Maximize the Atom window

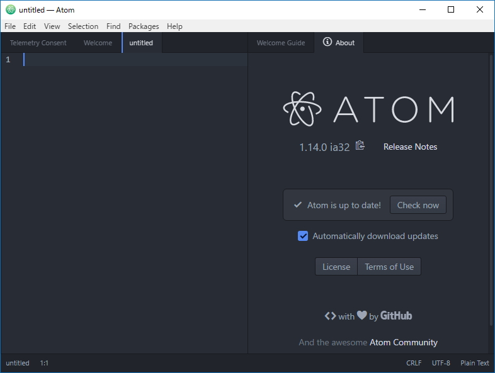pos(451,9)
